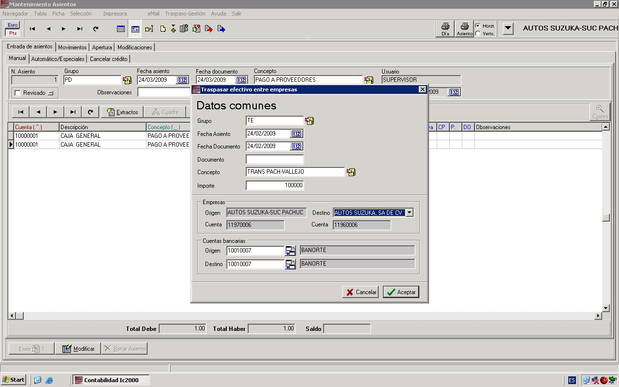The height and width of the screenshot is (387, 619).
Task: Open Fecha Documento calendar in dialog
Action: pyautogui.click(x=296, y=146)
